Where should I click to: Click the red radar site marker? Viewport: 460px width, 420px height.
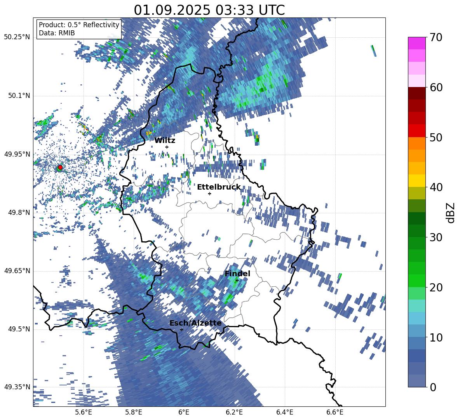pos(60,167)
